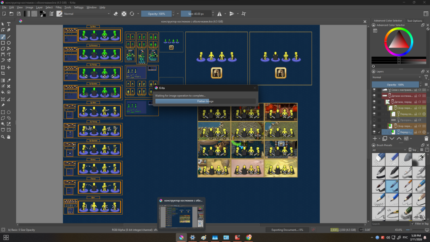Hide the 'Перед пл...' layer
This screenshot has width=430, height=242.
[x=374, y=114]
